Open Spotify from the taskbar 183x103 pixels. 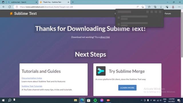pyautogui.click(x=95, y=100)
